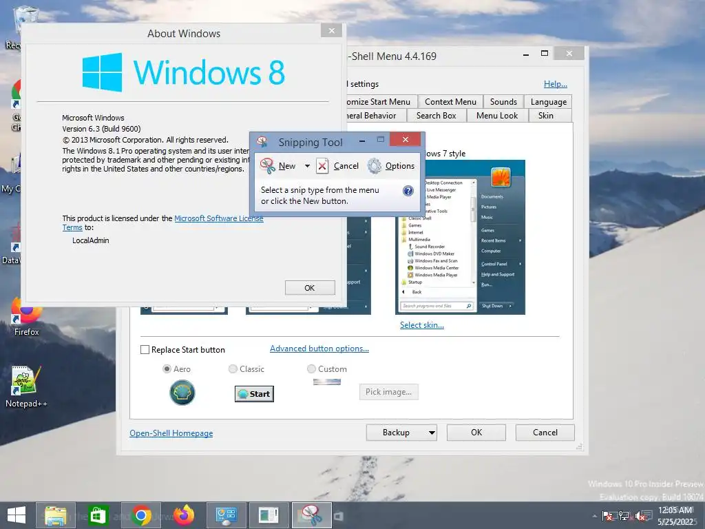705x529 pixels.
Task: Switch to the Sounds tab
Action: (503, 102)
